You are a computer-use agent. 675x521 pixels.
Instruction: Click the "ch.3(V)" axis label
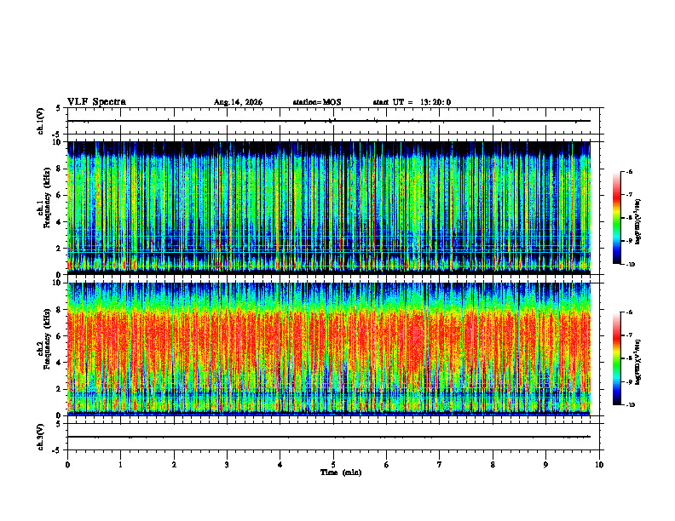[41, 437]
